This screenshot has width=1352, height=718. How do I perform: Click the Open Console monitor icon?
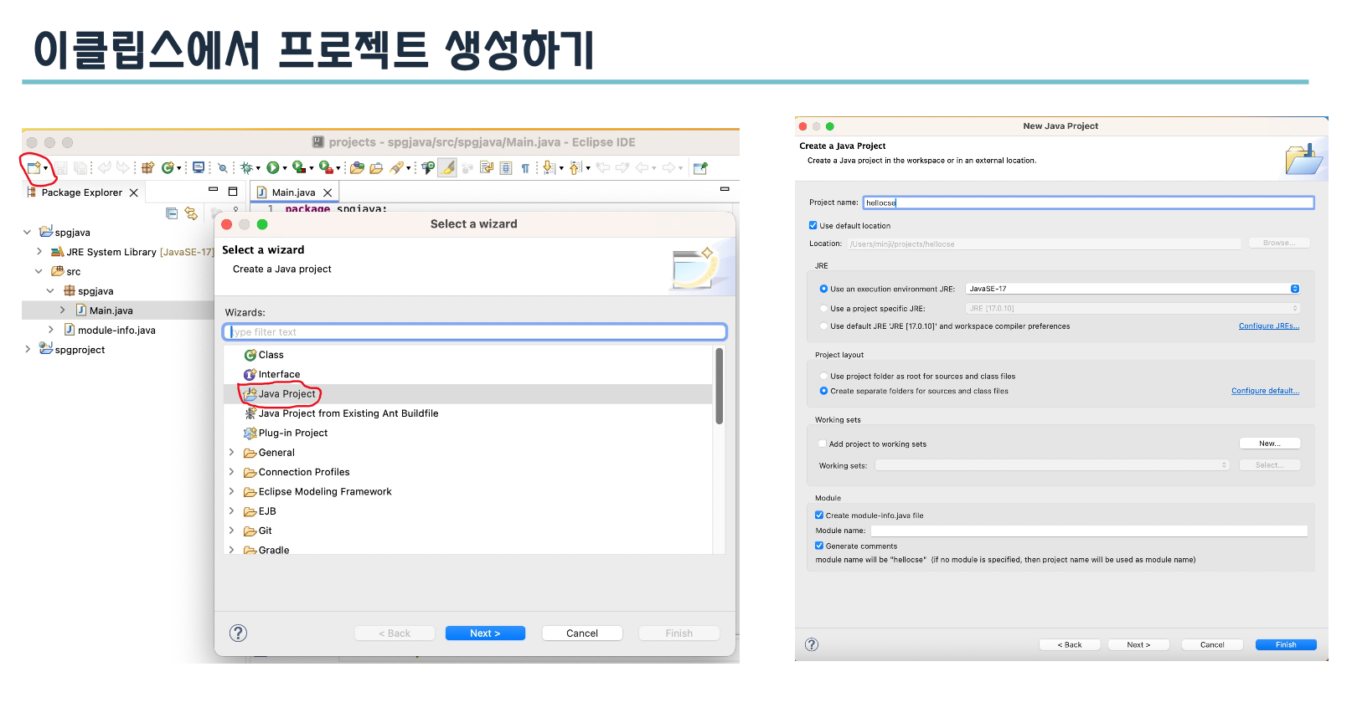point(199,167)
